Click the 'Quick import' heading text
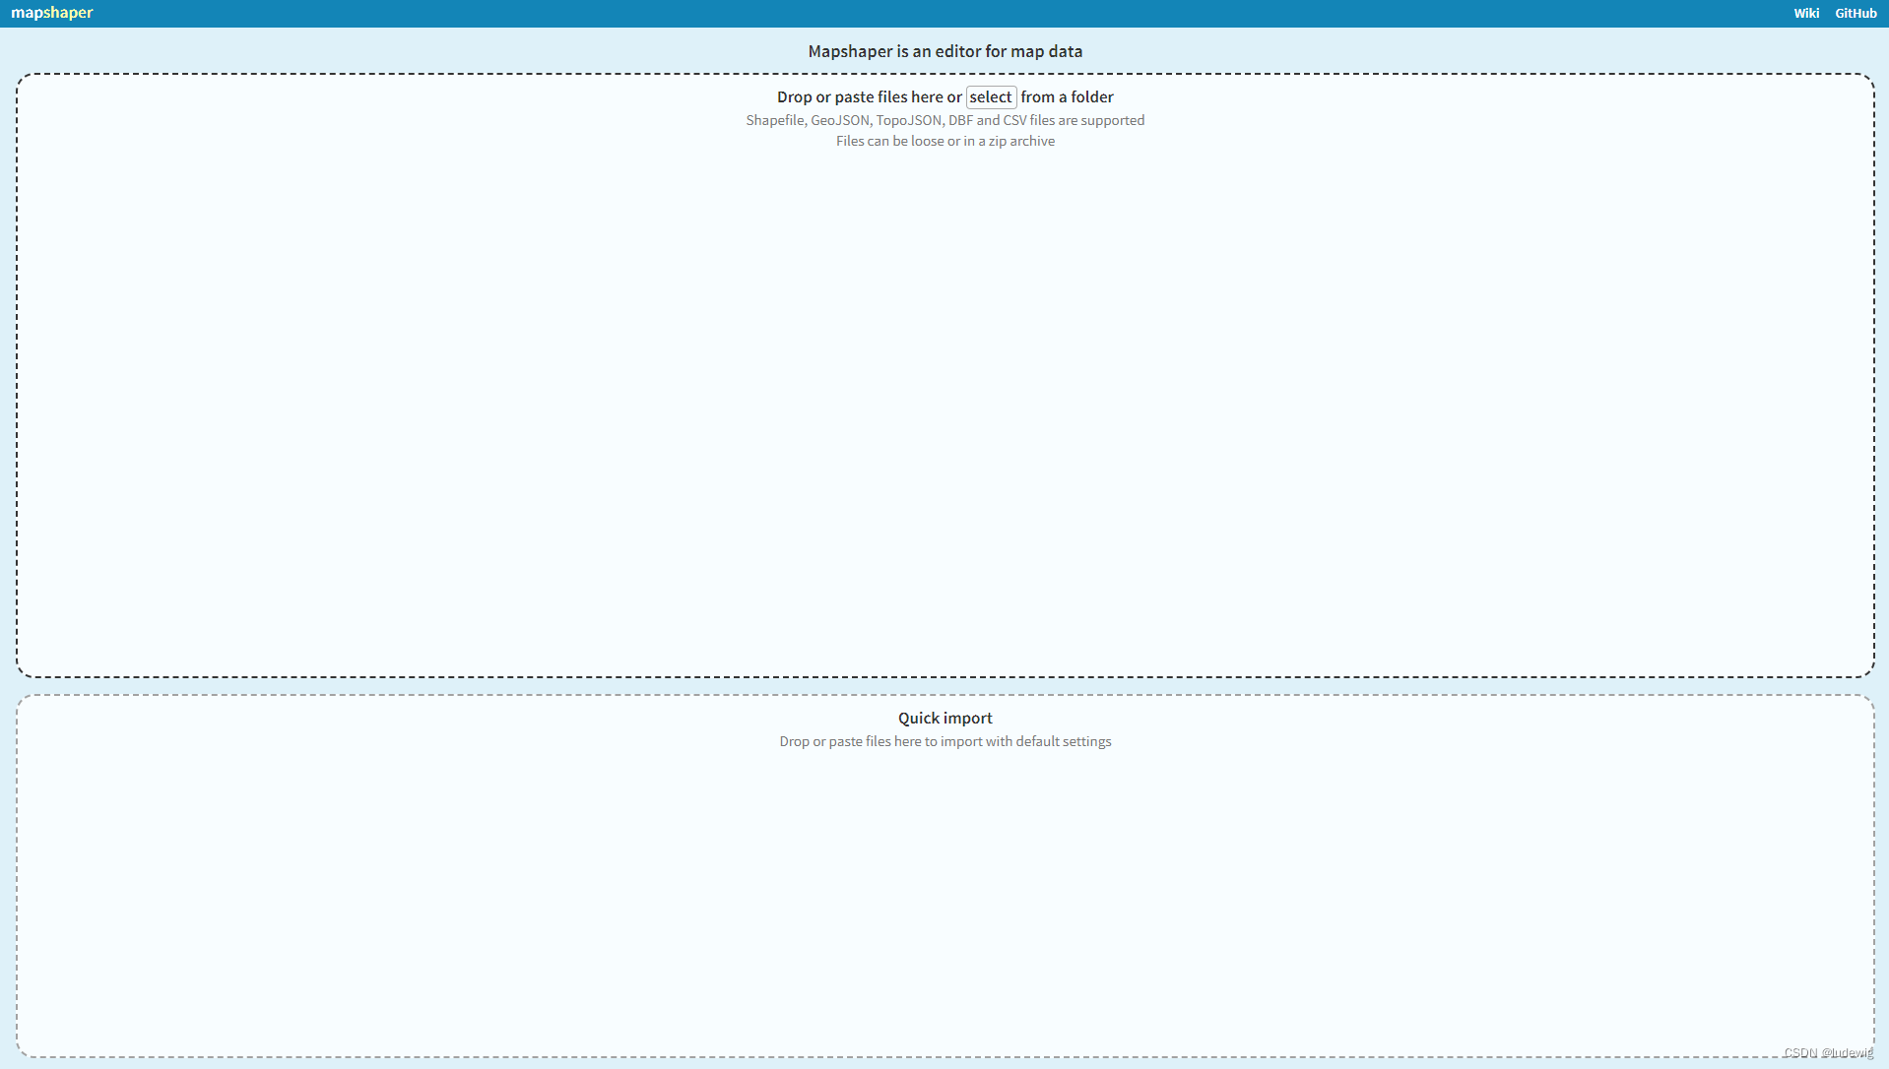1889x1069 pixels. 945,718
